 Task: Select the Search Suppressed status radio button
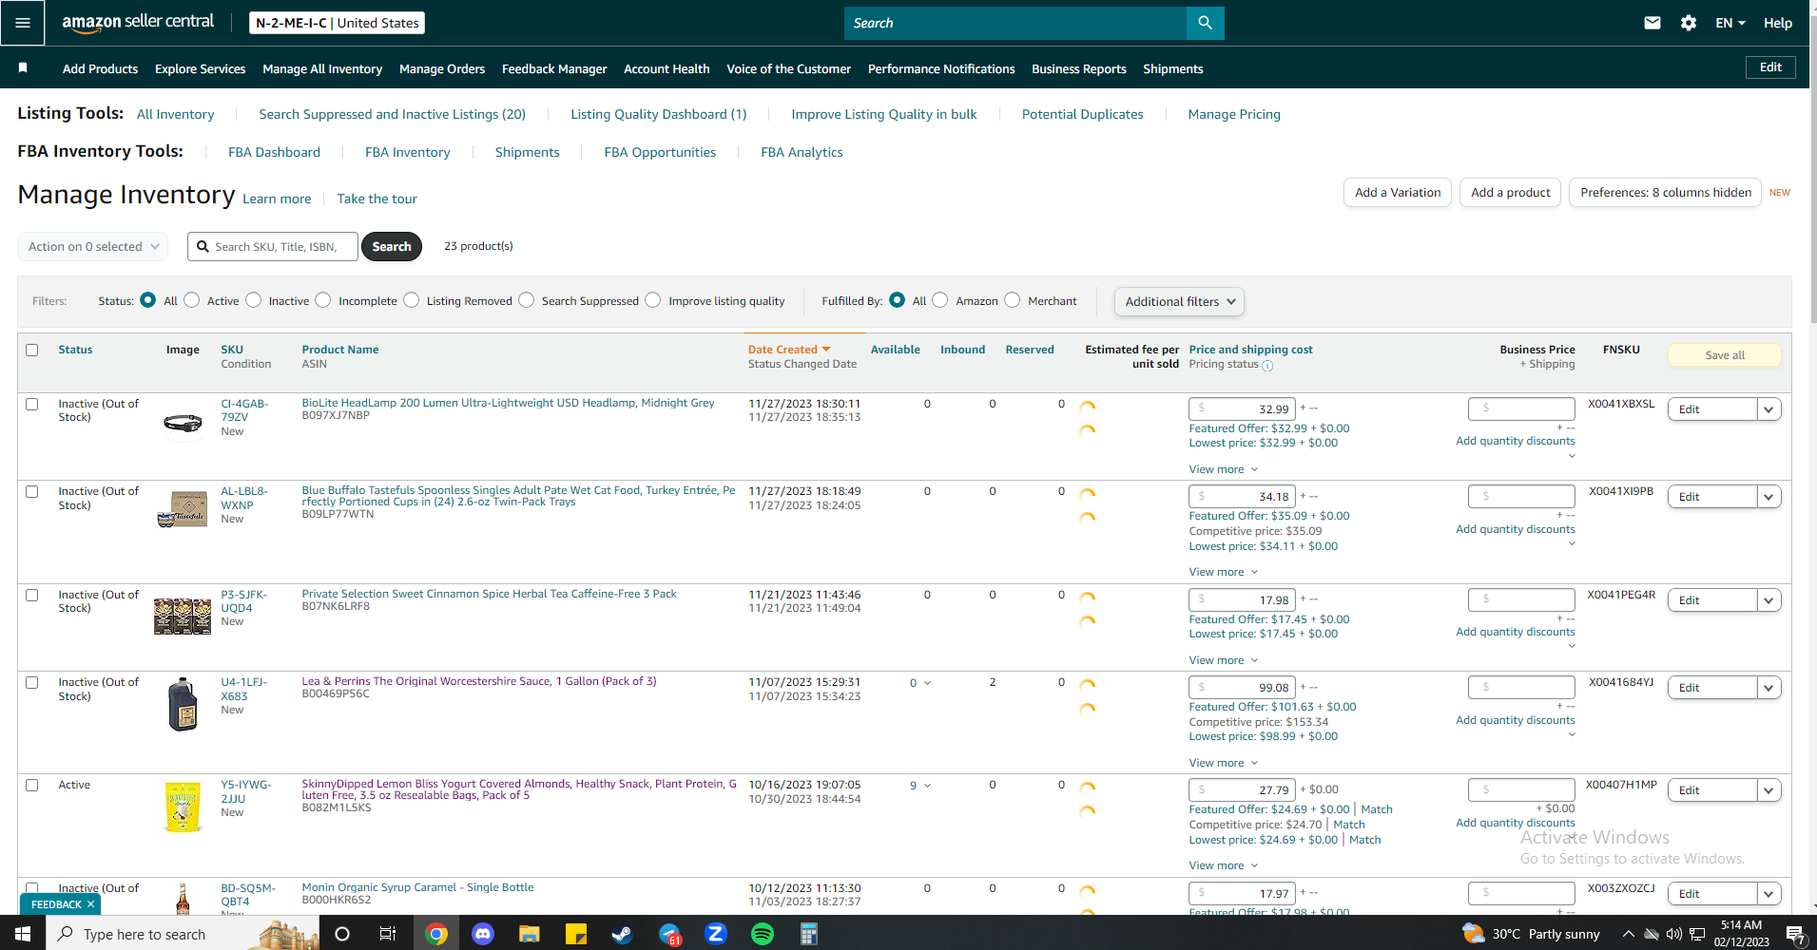[527, 300]
